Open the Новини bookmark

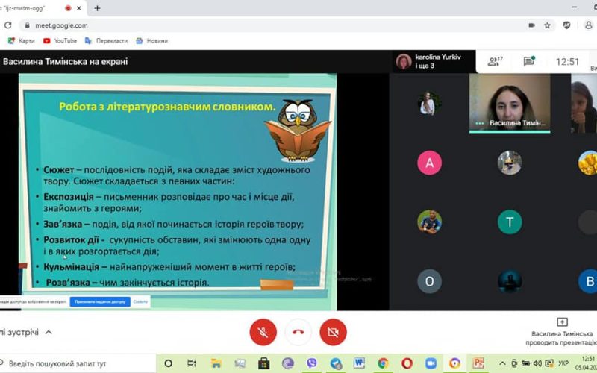coord(151,40)
